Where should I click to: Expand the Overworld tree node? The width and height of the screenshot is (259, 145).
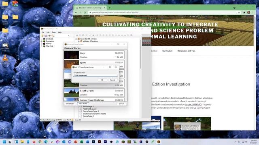point(41,41)
